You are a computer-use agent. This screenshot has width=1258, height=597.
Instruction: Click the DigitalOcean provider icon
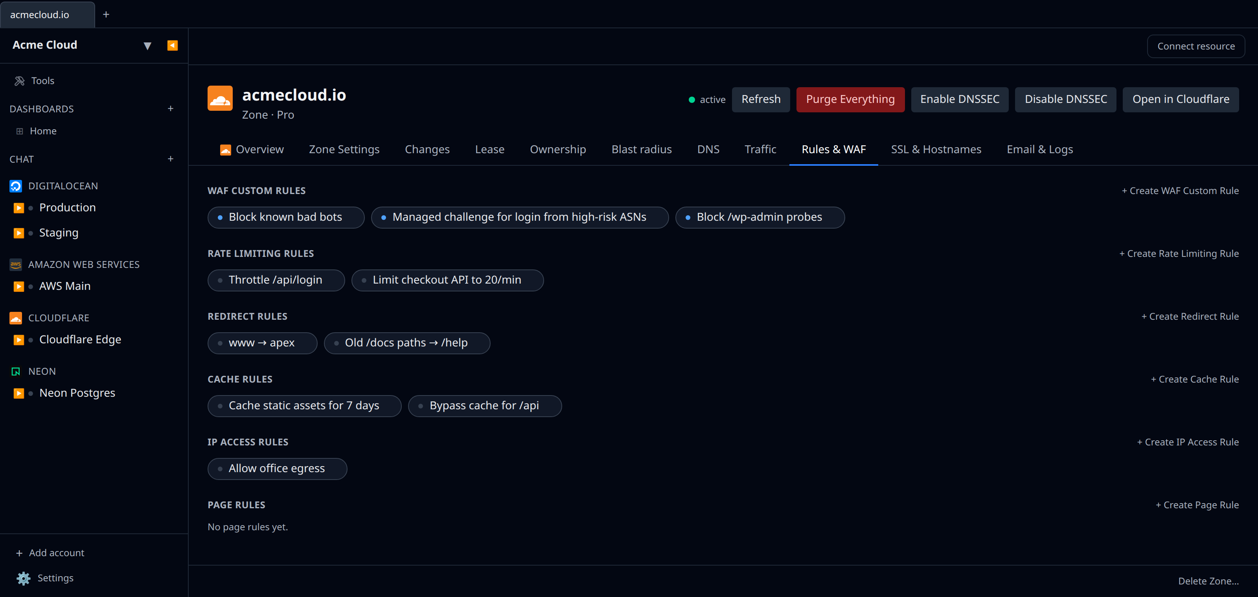point(16,186)
